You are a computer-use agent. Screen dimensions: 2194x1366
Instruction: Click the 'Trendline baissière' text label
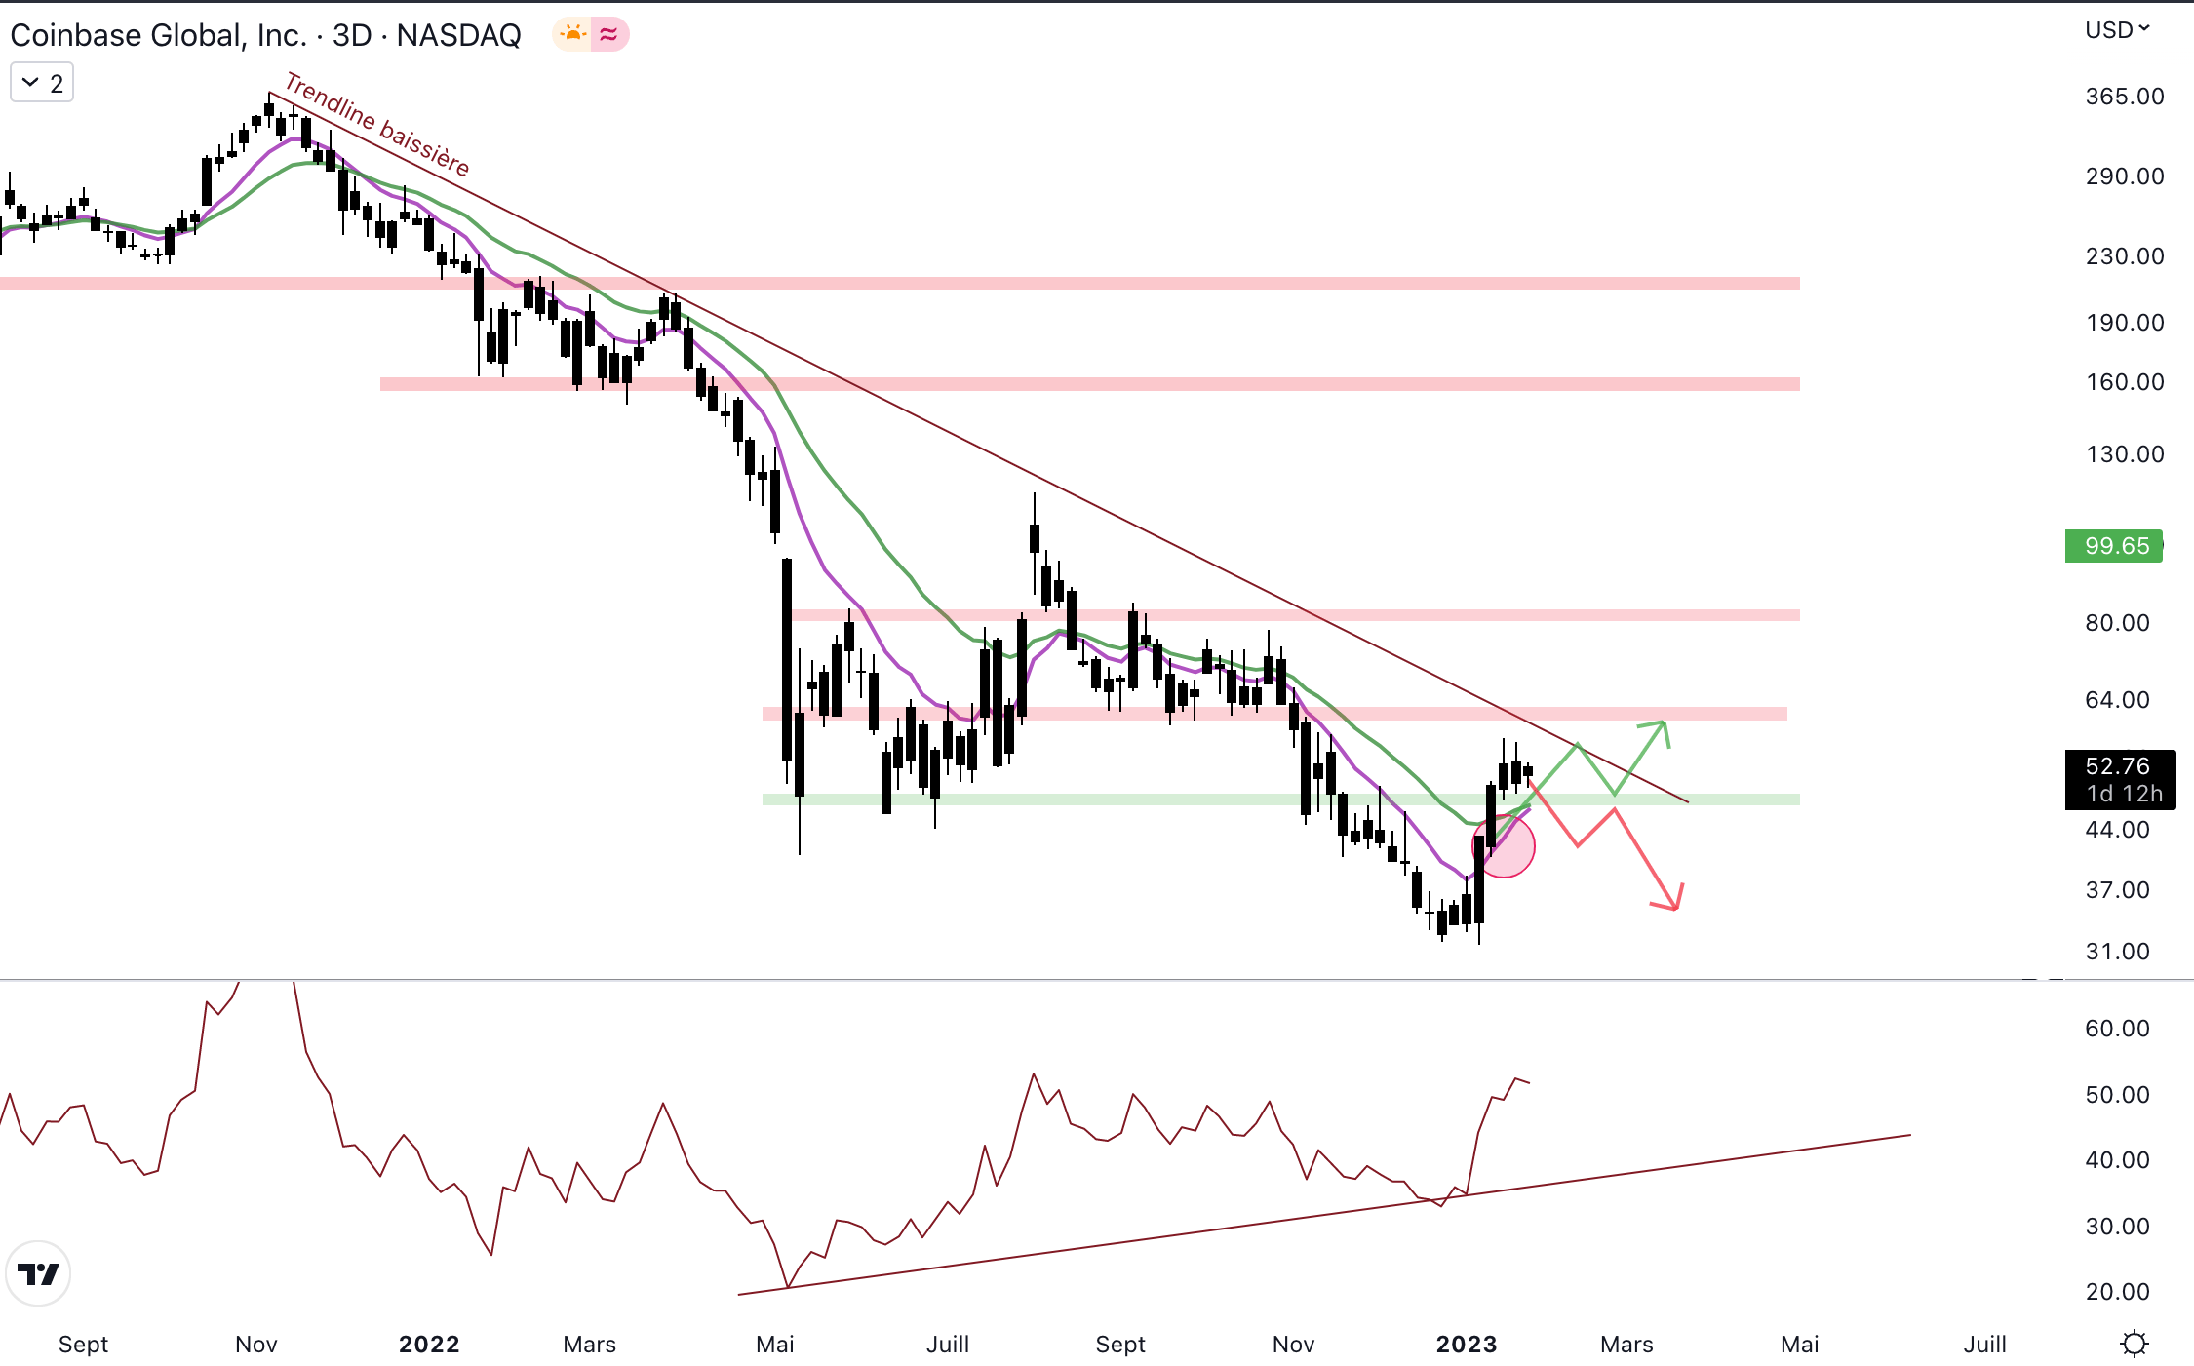coord(377,125)
